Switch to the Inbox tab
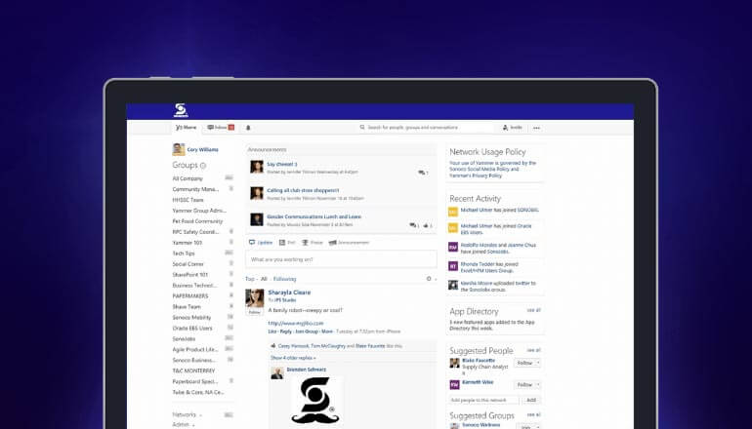This screenshot has height=429, width=752. click(x=220, y=128)
